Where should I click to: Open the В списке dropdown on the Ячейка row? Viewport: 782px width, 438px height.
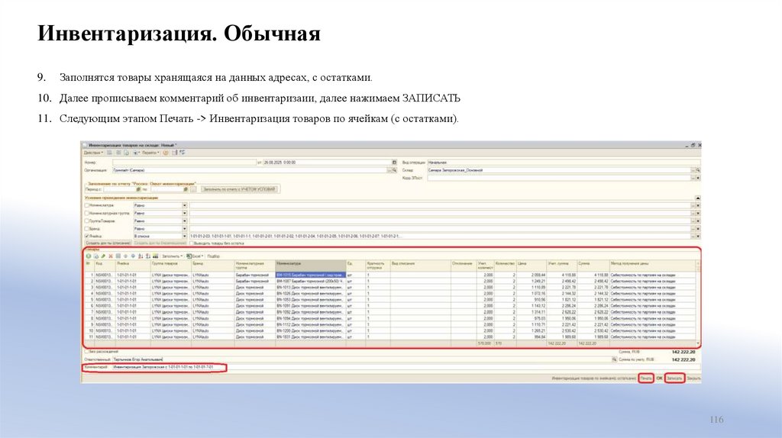[x=185, y=237]
